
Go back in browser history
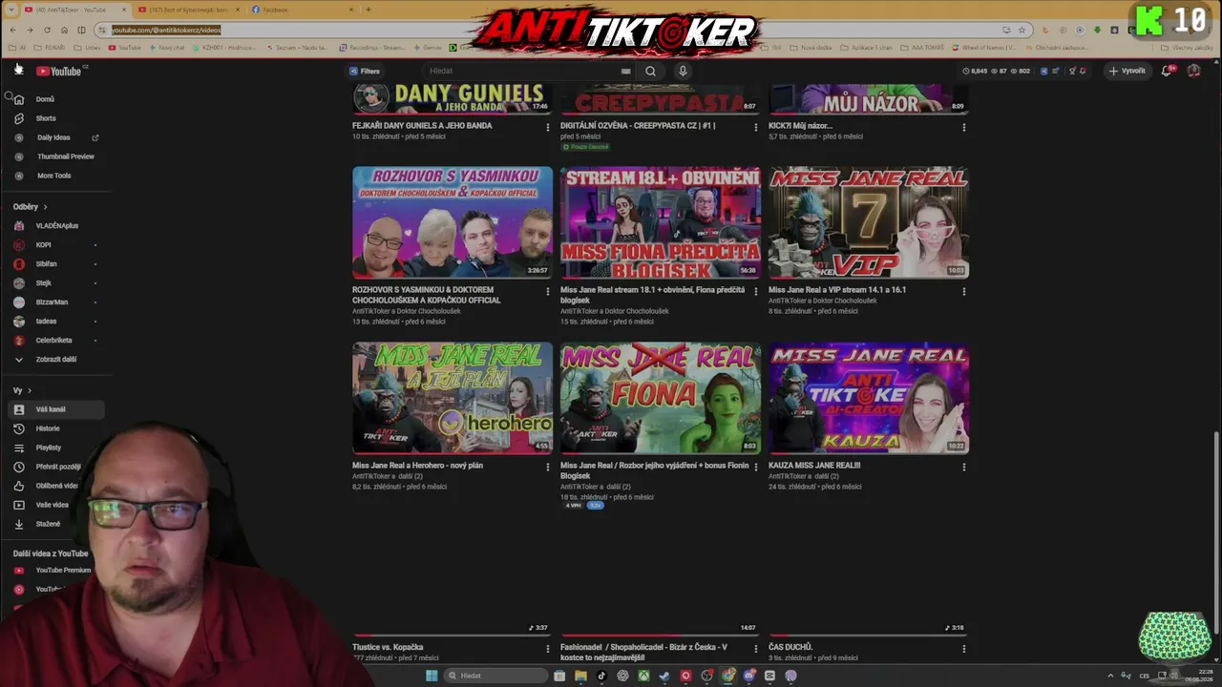tap(12, 30)
